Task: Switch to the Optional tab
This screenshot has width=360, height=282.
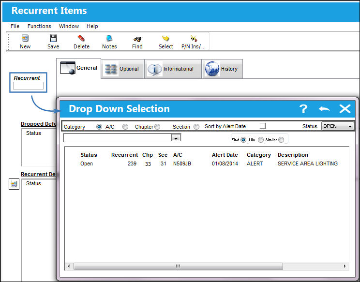Action: click(x=122, y=69)
